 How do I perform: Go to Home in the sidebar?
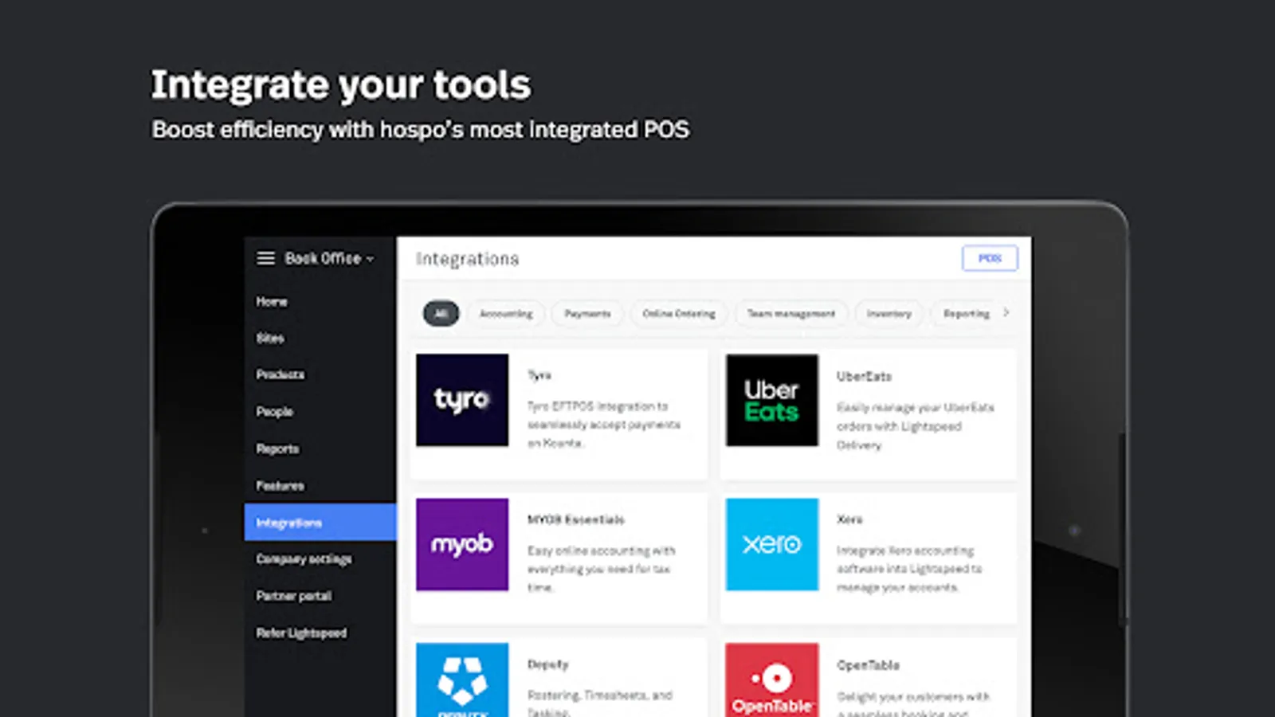pos(272,302)
